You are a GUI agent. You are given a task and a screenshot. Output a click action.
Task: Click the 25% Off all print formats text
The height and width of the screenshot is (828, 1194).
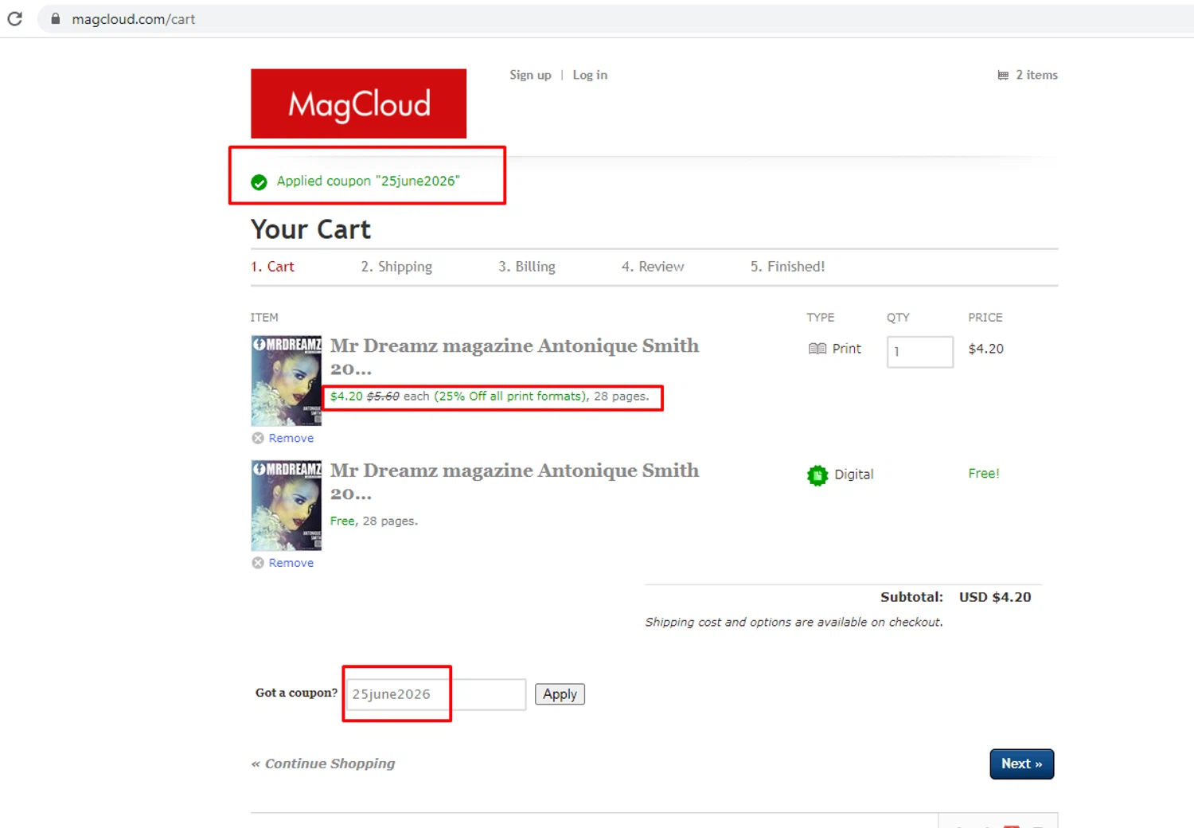(x=510, y=396)
